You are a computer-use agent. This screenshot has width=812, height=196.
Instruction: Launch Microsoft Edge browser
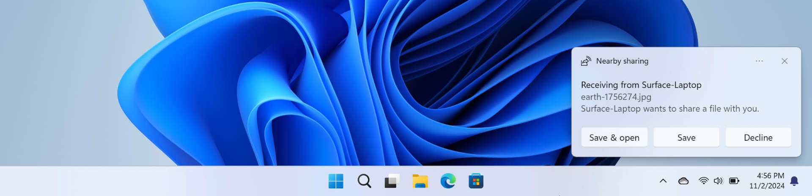[448, 181]
